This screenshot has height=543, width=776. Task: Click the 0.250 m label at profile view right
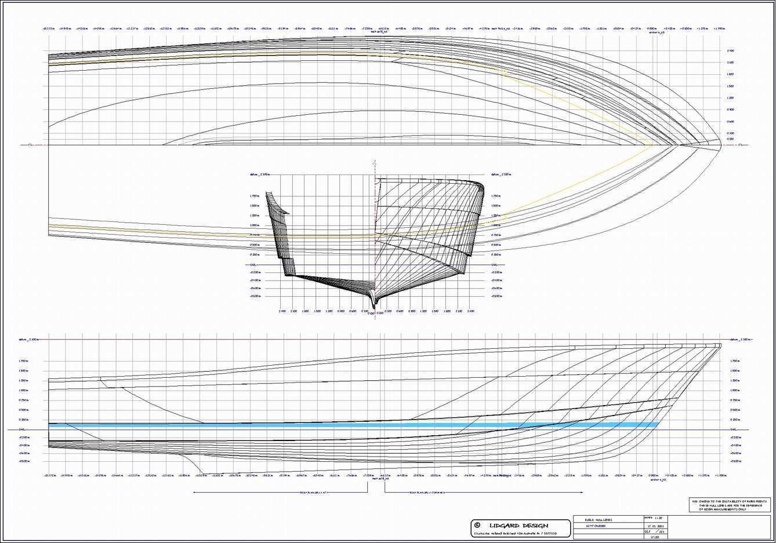[x=735, y=420]
